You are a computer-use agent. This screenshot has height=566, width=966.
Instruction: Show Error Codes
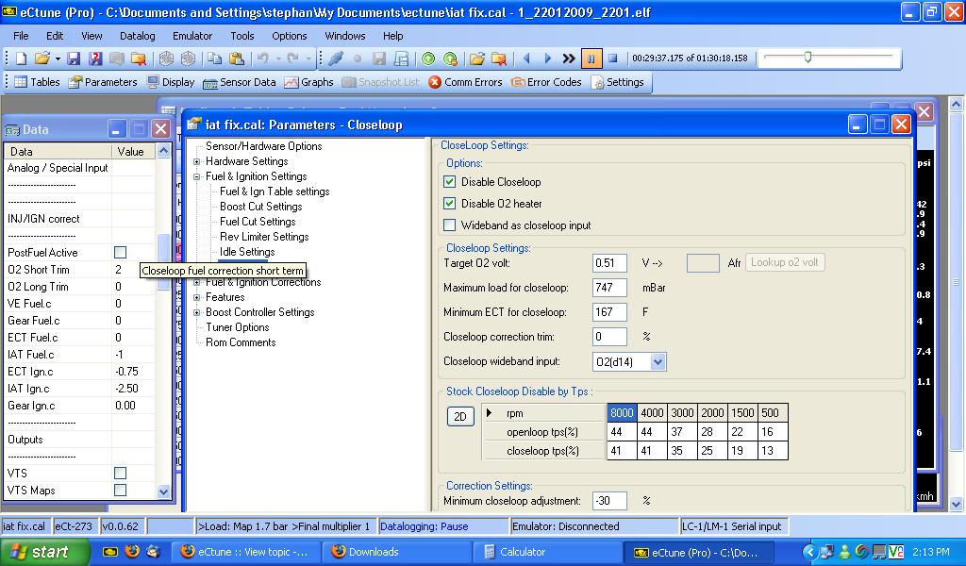pyautogui.click(x=546, y=82)
